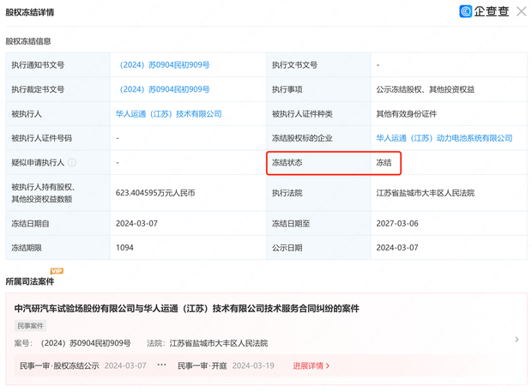Open 执行通知书文号 link (2024)苏0904民初909号
This screenshot has height=392, width=532.
(165, 65)
